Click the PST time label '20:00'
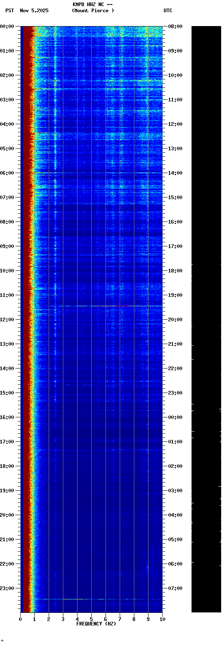This screenshot has width=224, height=645. (7, 515)
